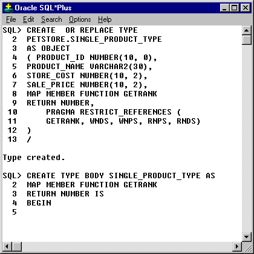Click the empty vertical scrollbar track
This screenshot has height=254, width=254.
(x=247, y=138)
